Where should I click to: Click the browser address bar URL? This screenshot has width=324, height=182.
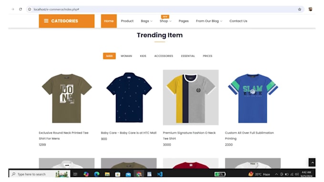click(x=56, y=10)
